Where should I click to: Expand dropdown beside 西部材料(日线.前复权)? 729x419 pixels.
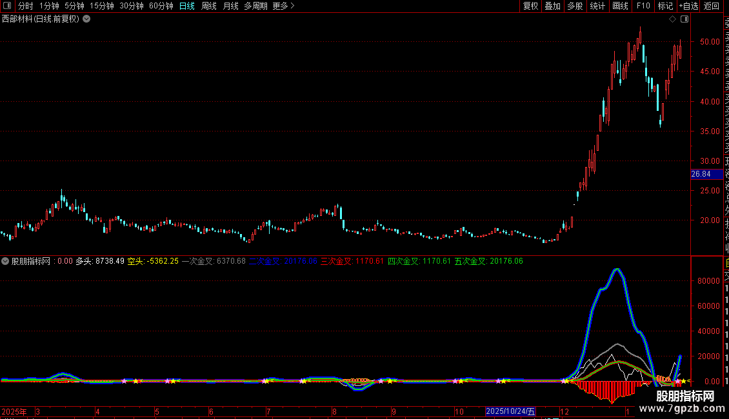(x=86, y=19)
